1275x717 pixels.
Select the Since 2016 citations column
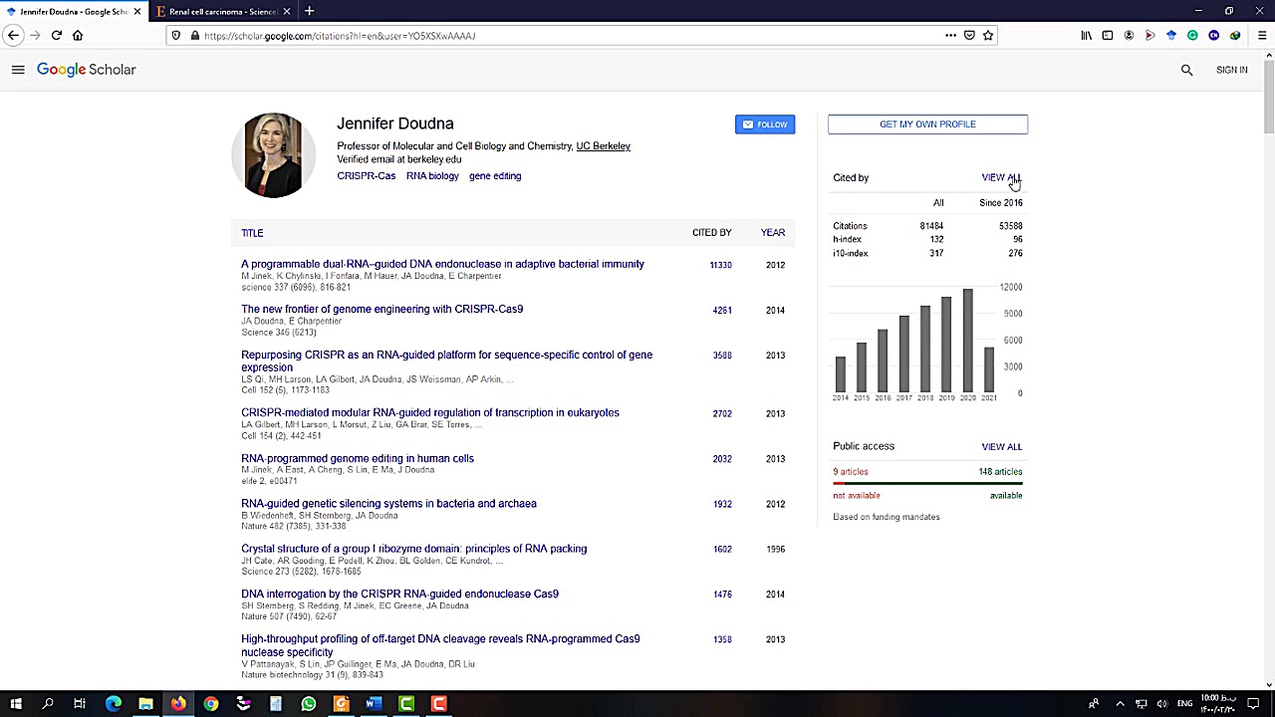pyautogui.click(x=1000, y=202)
